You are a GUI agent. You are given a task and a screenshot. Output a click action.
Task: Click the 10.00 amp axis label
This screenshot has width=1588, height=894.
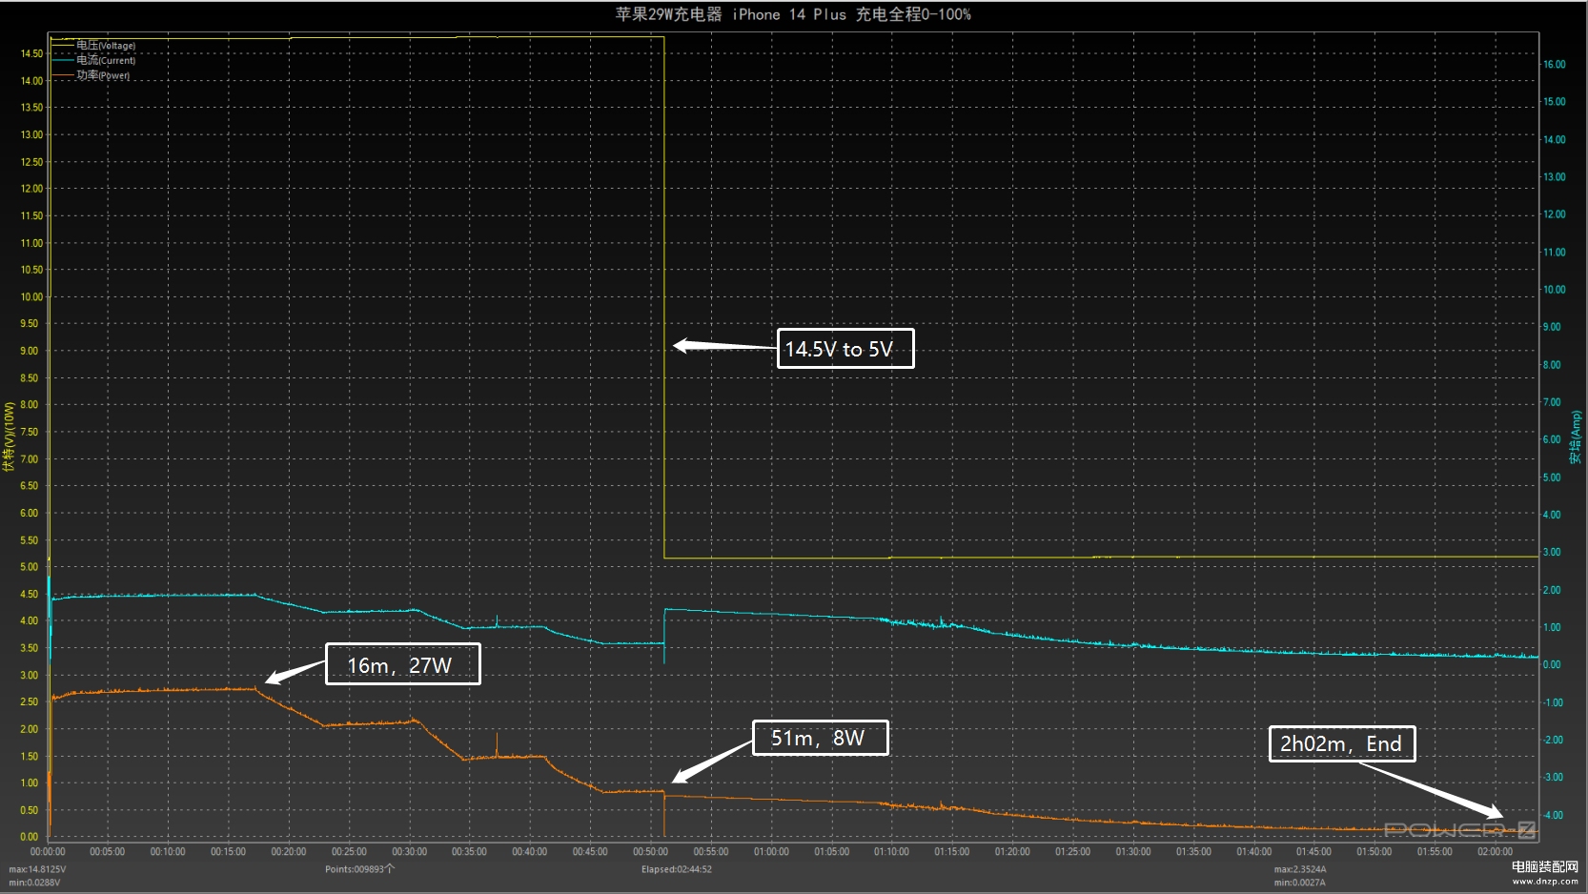pos(1555,290)
